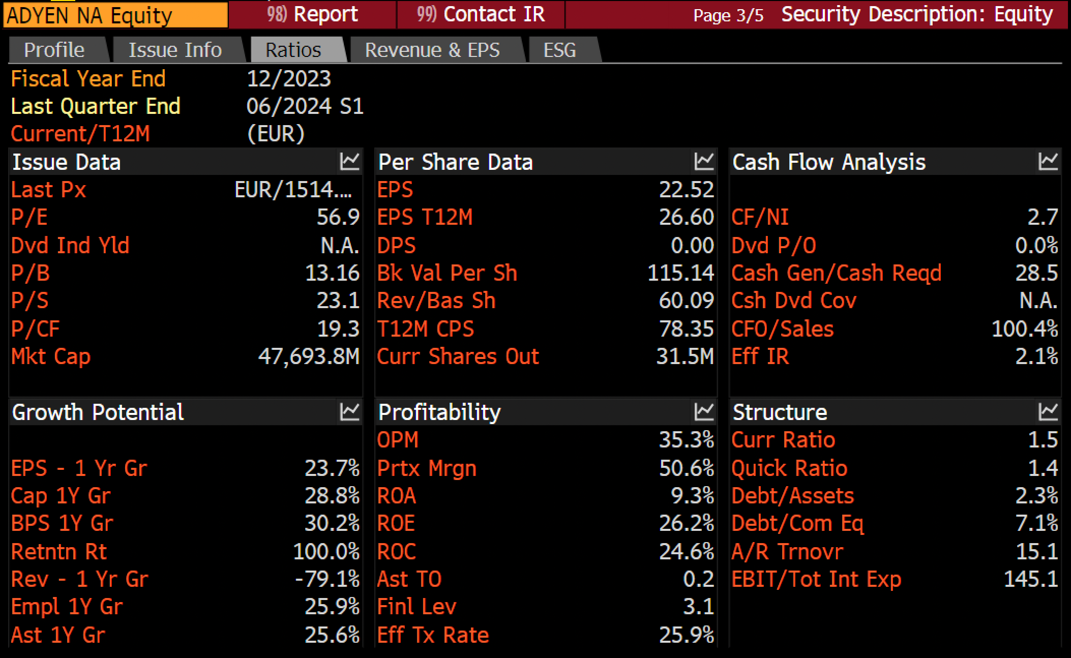Click the 99) Contact IR button
The image size is (1071, 658).
pos(481,14)
